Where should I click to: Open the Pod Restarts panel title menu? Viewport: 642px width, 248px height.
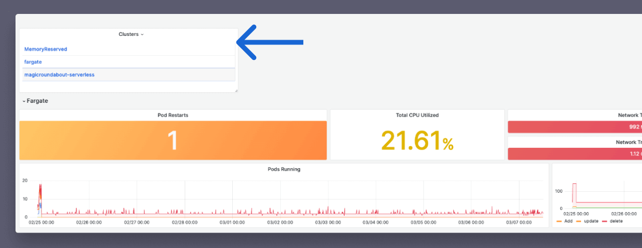173,115
